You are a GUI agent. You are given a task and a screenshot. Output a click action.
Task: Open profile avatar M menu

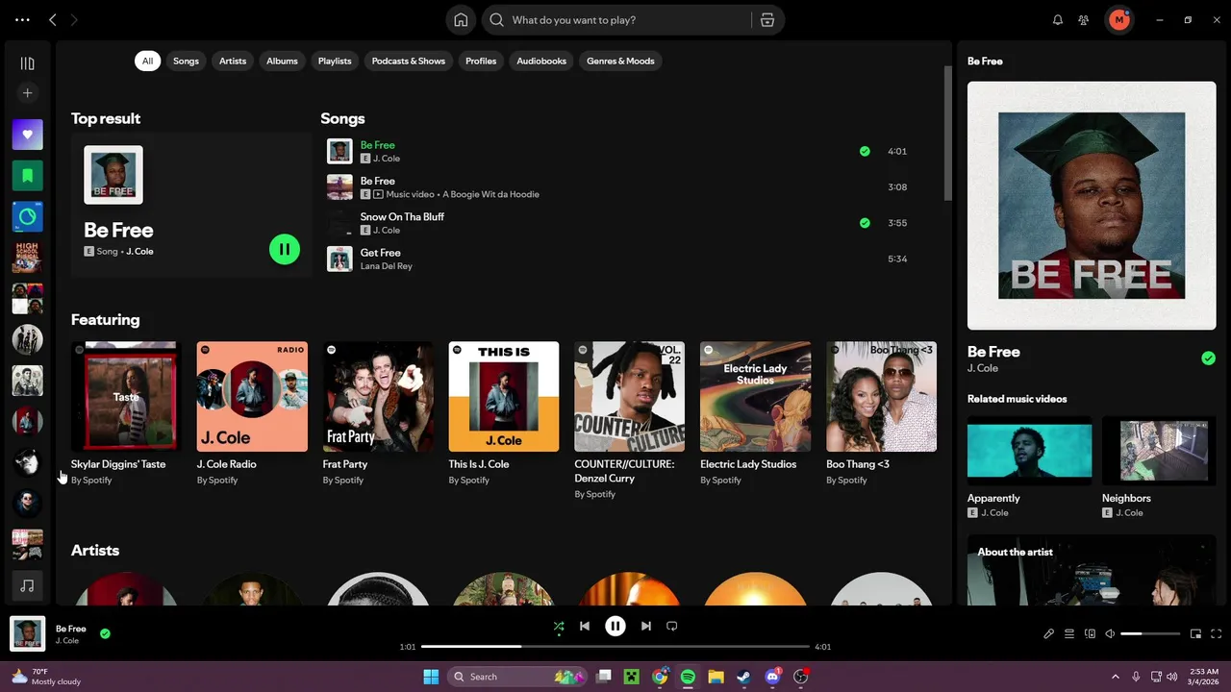point(1118,20)
